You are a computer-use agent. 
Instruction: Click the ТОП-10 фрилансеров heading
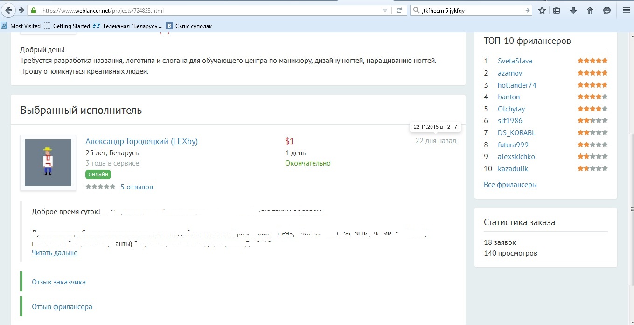pos(527,41)
